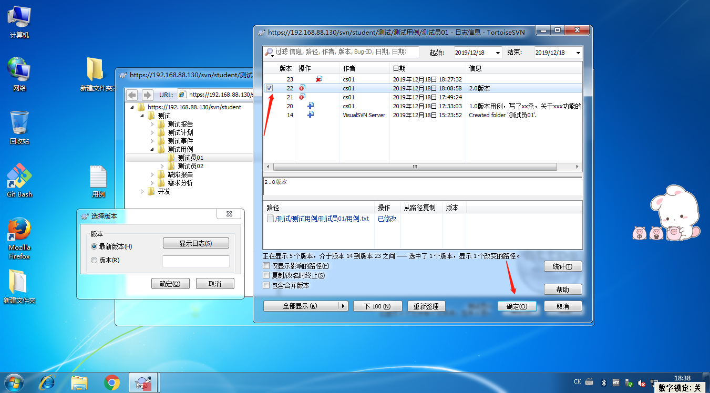Click the /测试/测试用例/测试员01/用例.txt path
This screenshot has height=393, width=710.
322,219
